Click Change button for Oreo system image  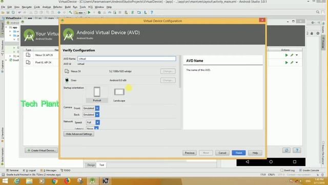click(x=168, y=80)
